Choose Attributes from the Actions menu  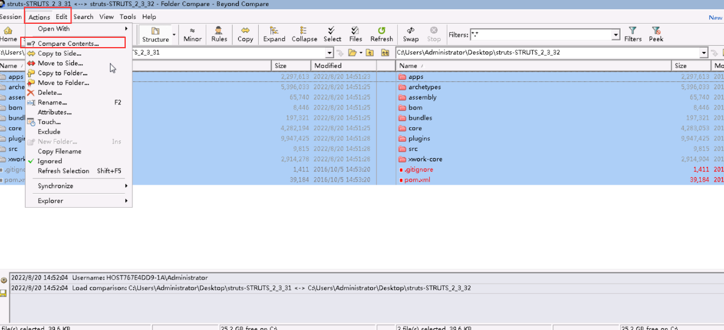point(79,112)
